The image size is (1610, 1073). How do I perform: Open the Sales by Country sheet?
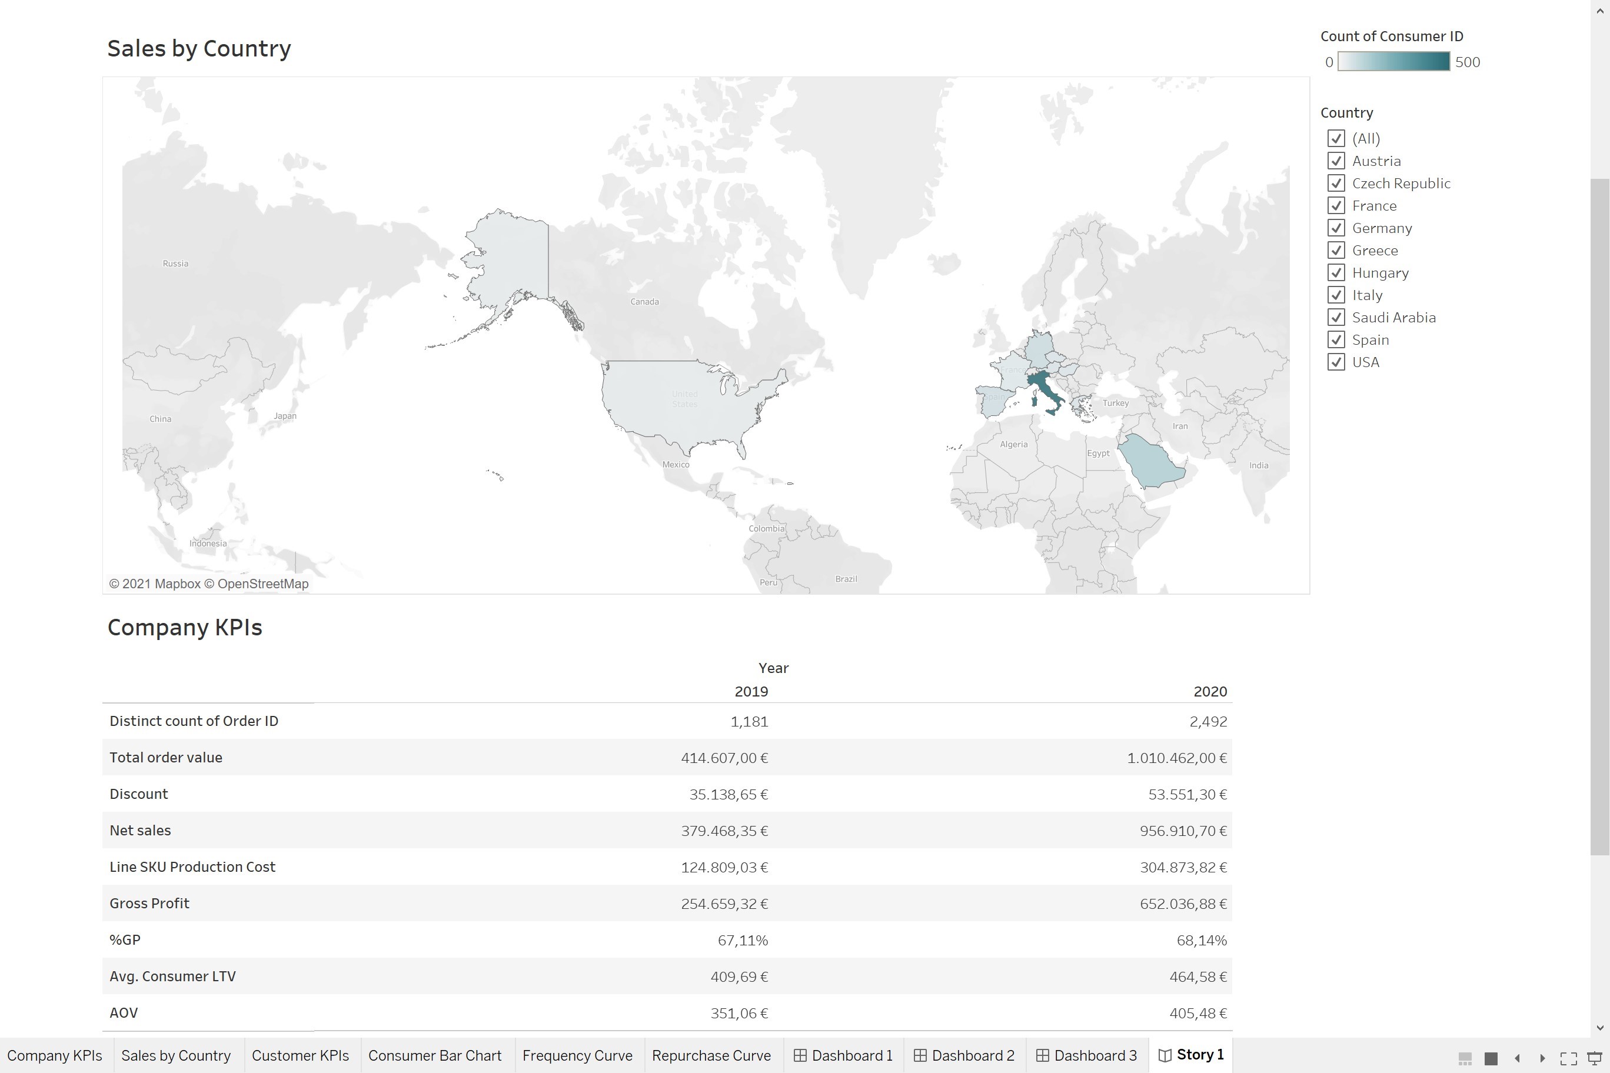(176, 1055)
